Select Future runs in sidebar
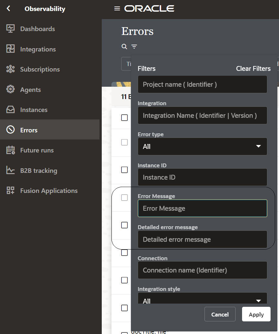Viewport: 279px width, 334px height. [37, 150]
